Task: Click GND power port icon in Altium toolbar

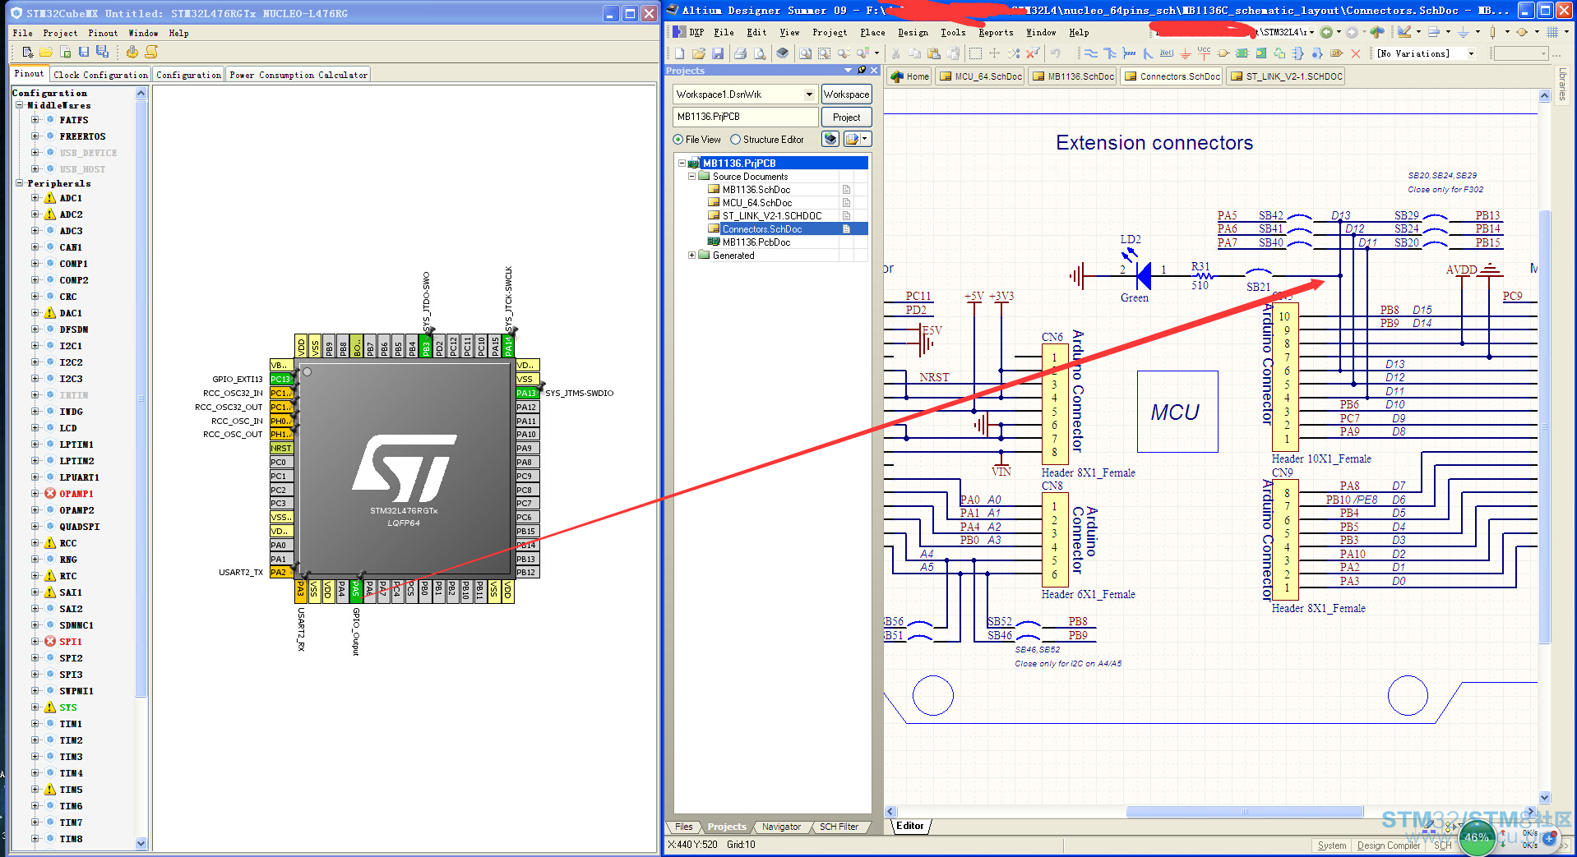Action: pyautogui.click(x=1186, y=53)
